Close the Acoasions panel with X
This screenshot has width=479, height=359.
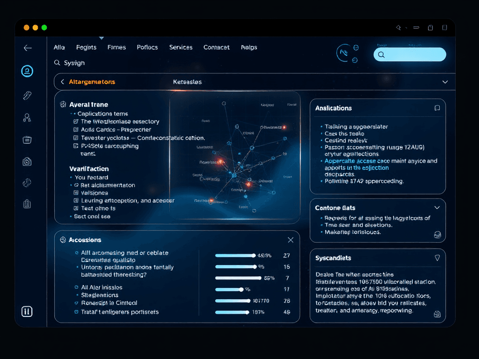290,240
